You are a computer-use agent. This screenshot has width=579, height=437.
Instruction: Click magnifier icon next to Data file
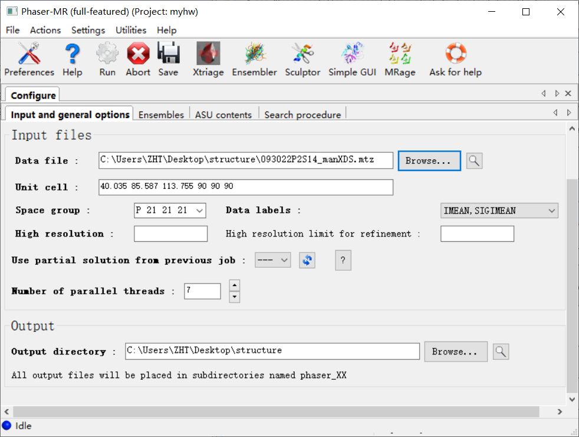[474, 160]
